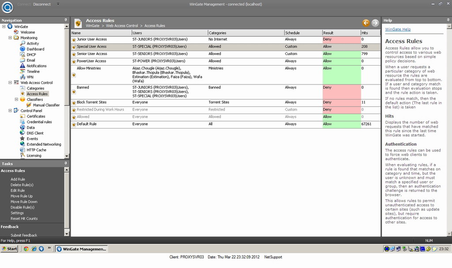This screenshot has height=268, width=452.
Task: Expand hidden quick launch items chevron
Action: pos(49,248)
